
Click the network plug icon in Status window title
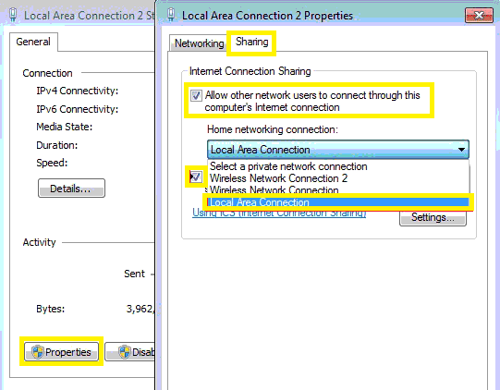click(x=13, y=15)
